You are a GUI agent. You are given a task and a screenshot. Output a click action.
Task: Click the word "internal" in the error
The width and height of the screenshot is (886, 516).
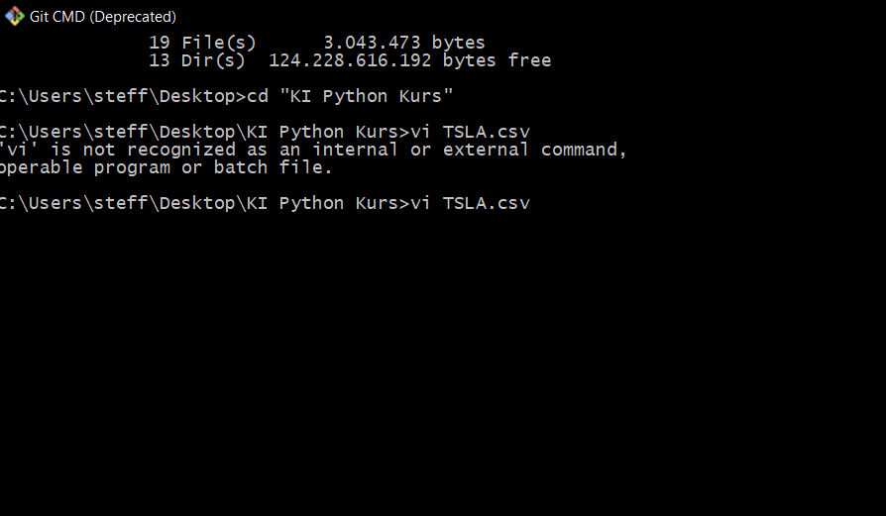[x=356, y=150]
